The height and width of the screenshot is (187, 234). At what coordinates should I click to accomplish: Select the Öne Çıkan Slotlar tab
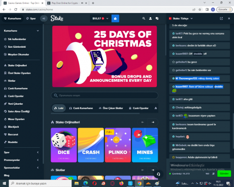[x=111, y=108]
